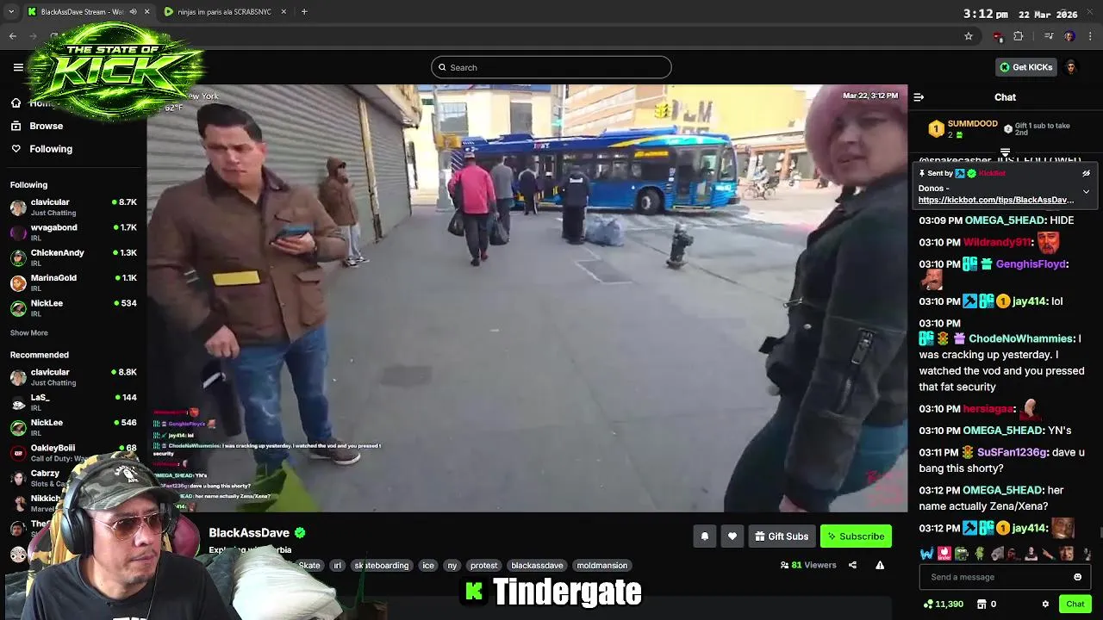
Task: Expand pinned message chevron
Action: click(x=1086, y=192)
